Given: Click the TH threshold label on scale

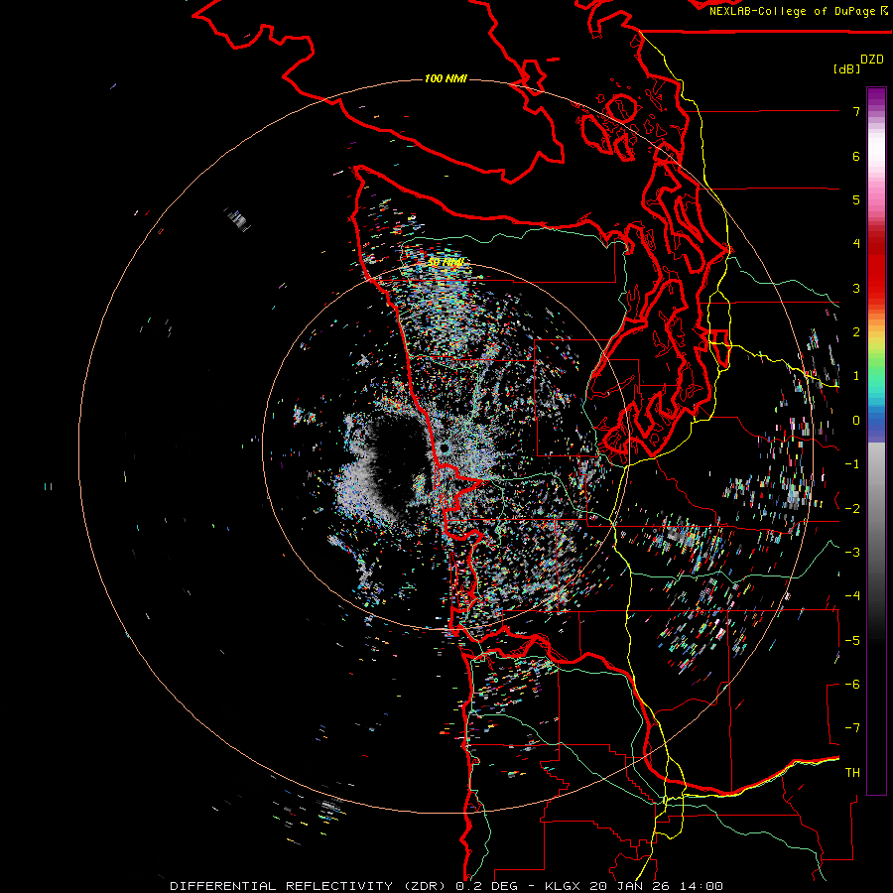Looking at the screenshot, I should (x=852, y=773).
